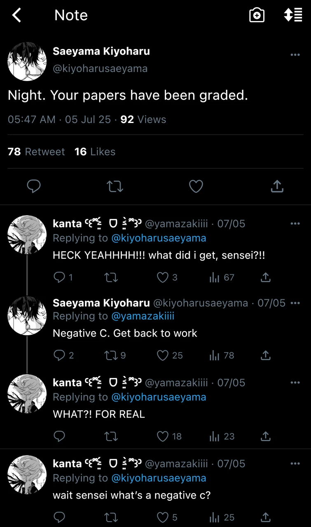Tap the reply bubble under the main note
Image resolution: width=311 pixels, height=527 pixels.
34,186
